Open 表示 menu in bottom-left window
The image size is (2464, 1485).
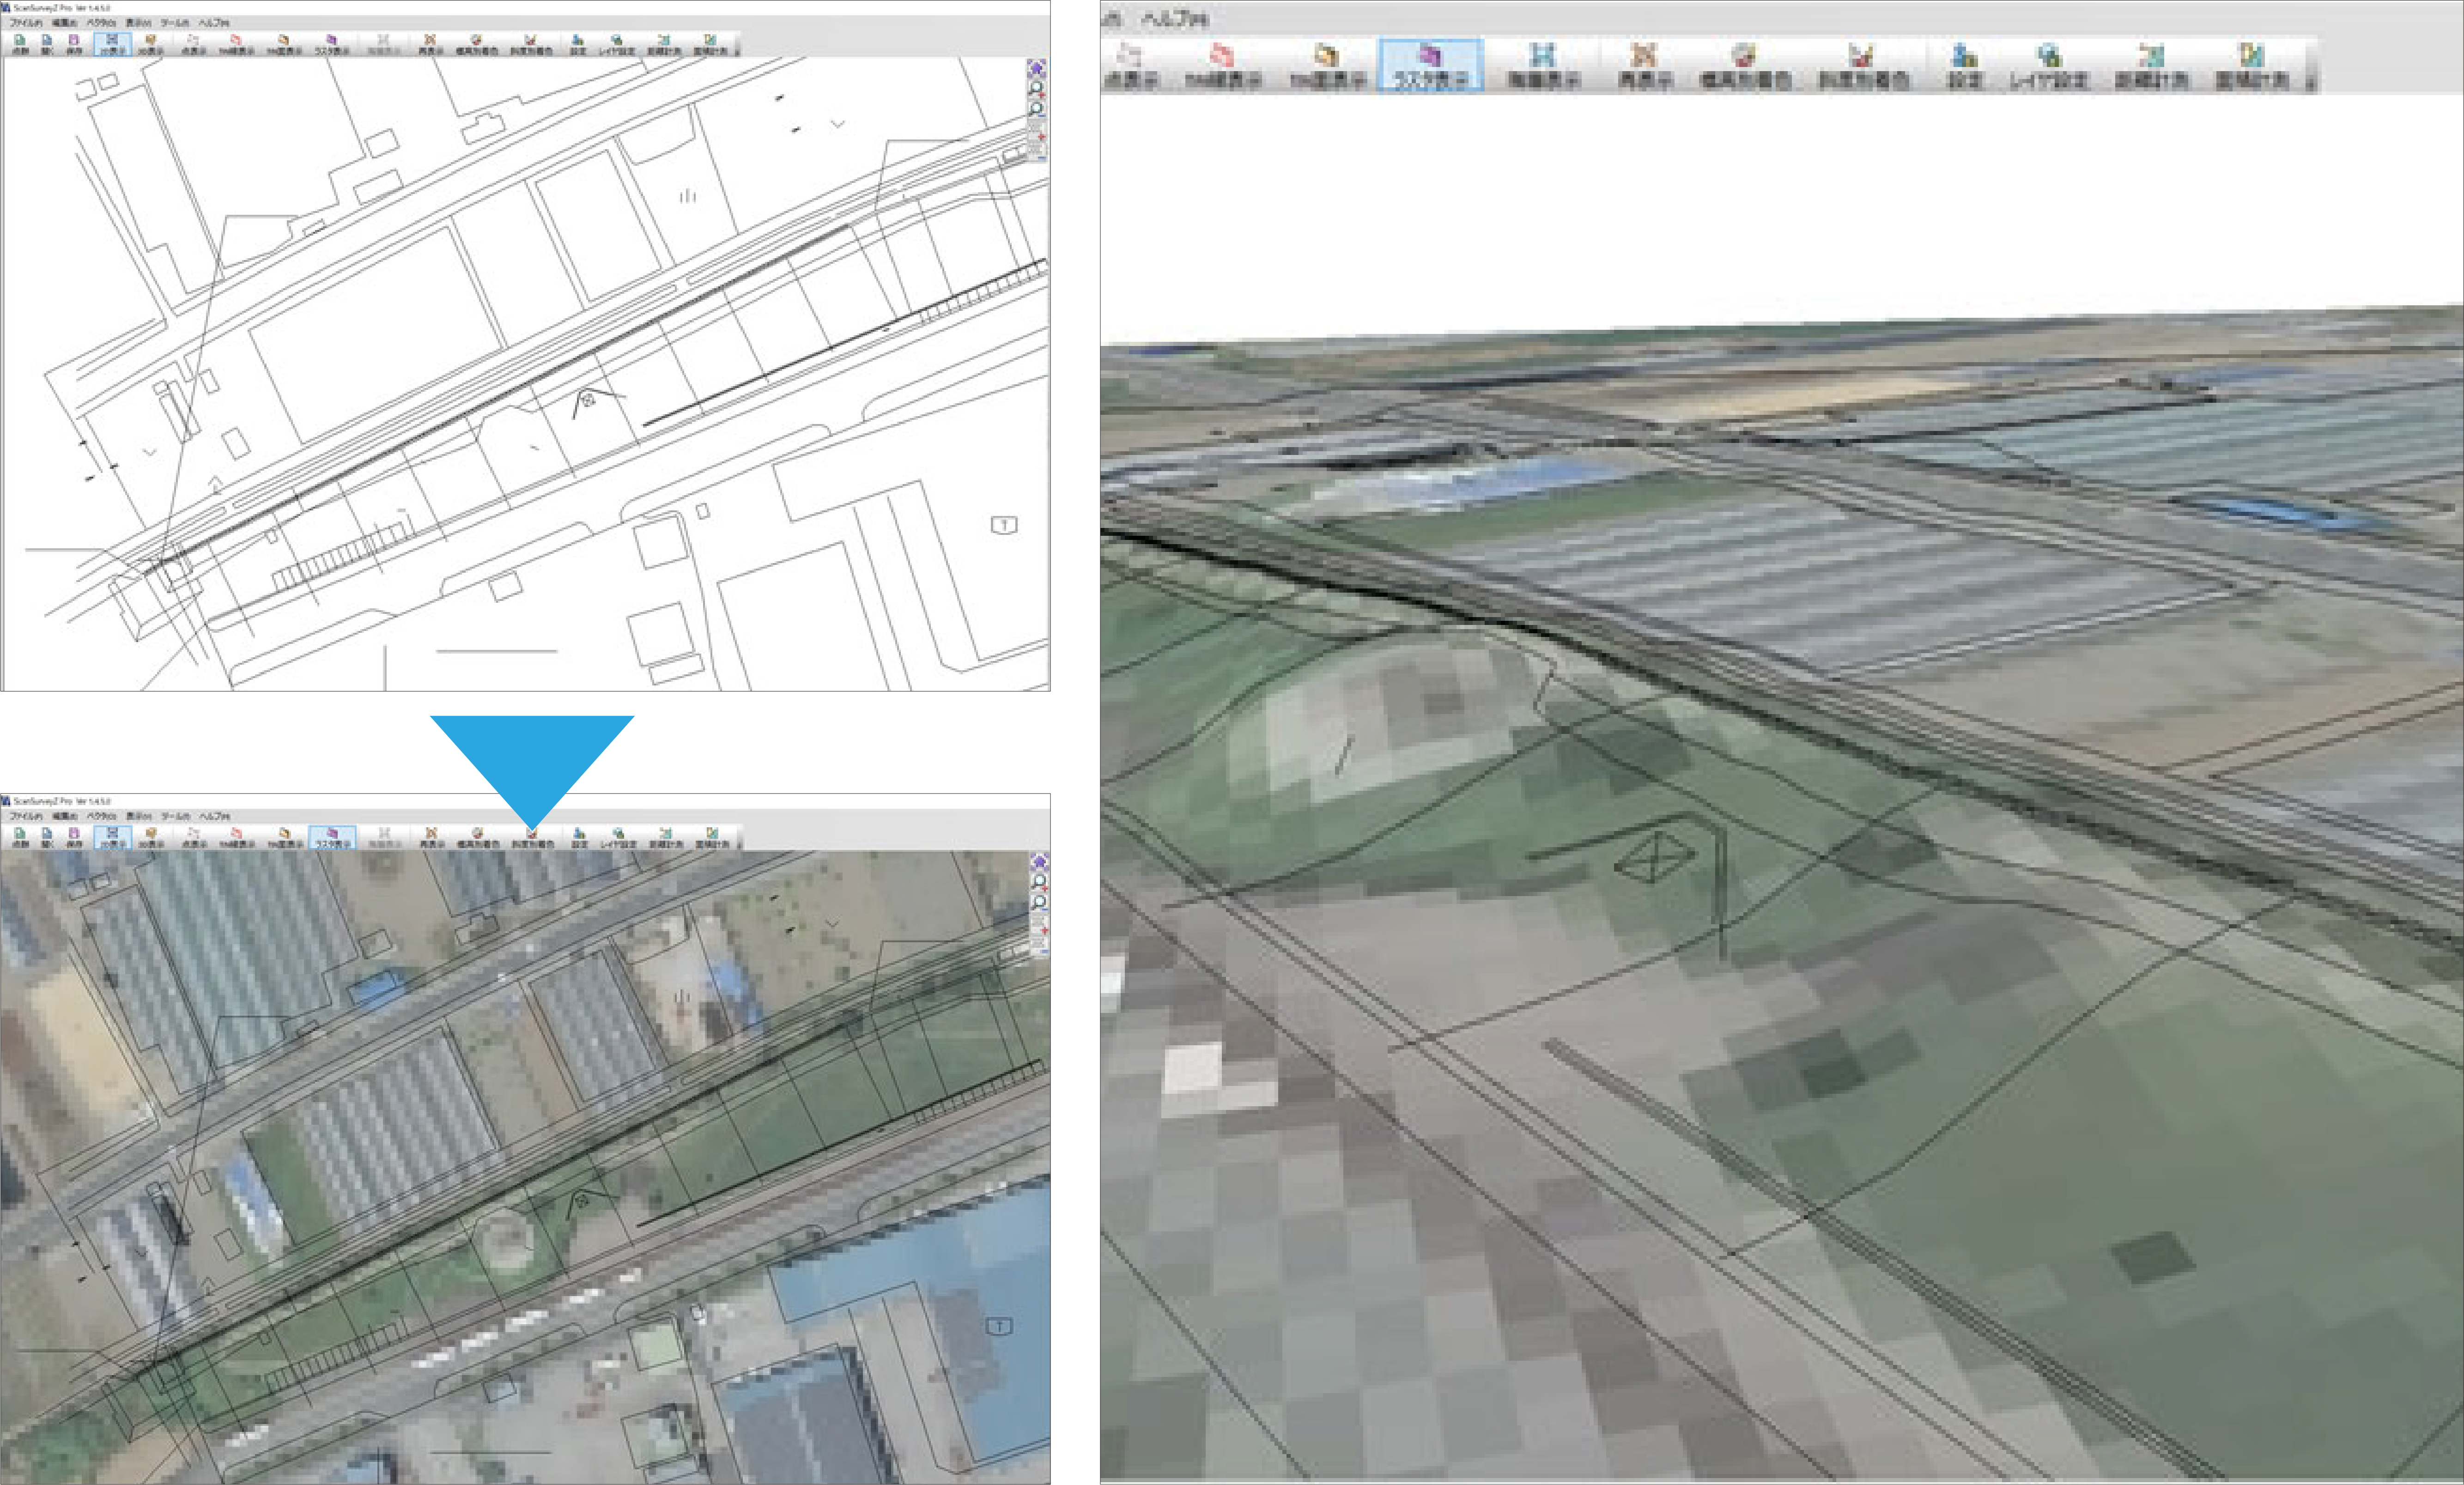coord(139,816)
